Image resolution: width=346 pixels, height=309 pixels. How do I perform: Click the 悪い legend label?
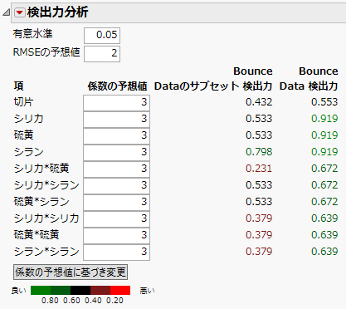pyautogui.click(x=147, y=291)
